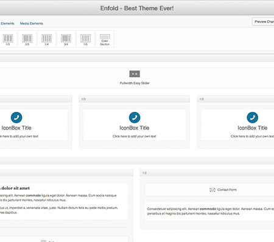Click the Preview Changes button
Screen dimensions: 274x242
pos(263,22)
